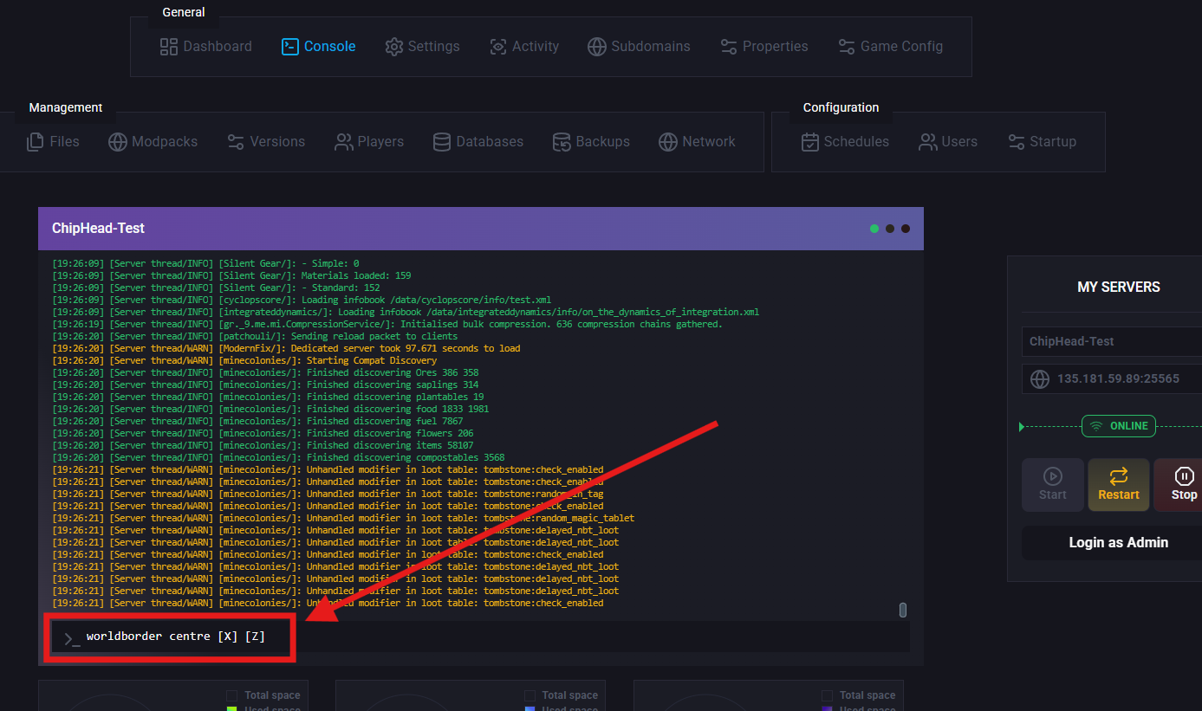1202x711 pixels.
Task: Click the "Finished discovering flowers 206" line
Action: click(263, 433)
